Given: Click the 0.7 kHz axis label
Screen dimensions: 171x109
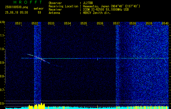Looking at the screenshot, I should tap(2, 90).
